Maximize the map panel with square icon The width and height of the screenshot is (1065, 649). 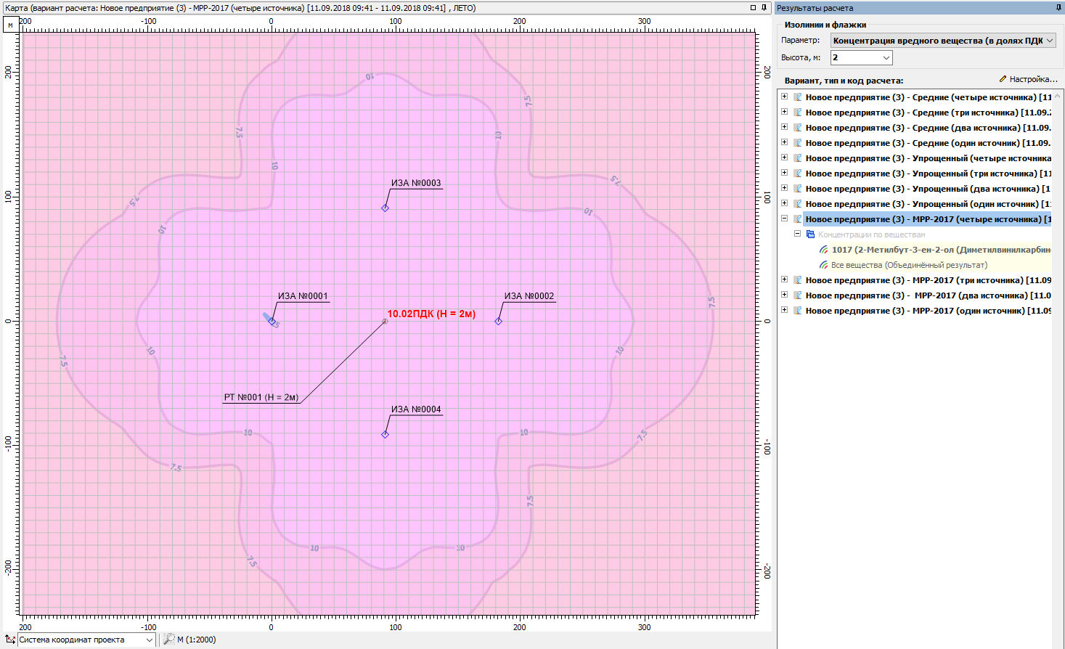tap(753, 8)
